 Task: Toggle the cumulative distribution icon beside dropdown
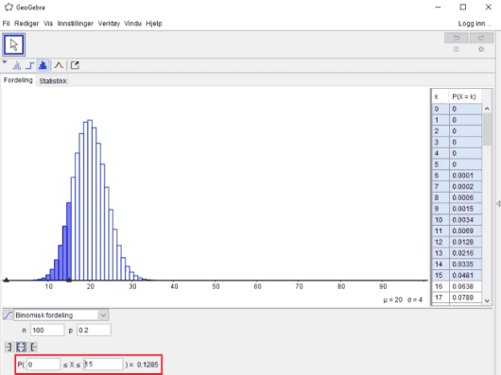coord(8,315)
